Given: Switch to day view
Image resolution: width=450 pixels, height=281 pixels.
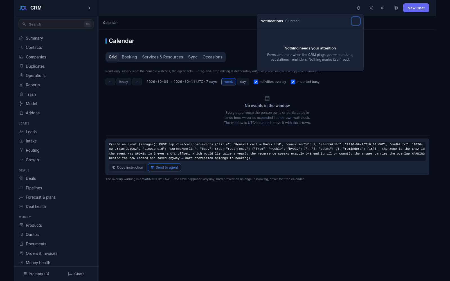Looking at the screenshot, I should coord(243,82).
